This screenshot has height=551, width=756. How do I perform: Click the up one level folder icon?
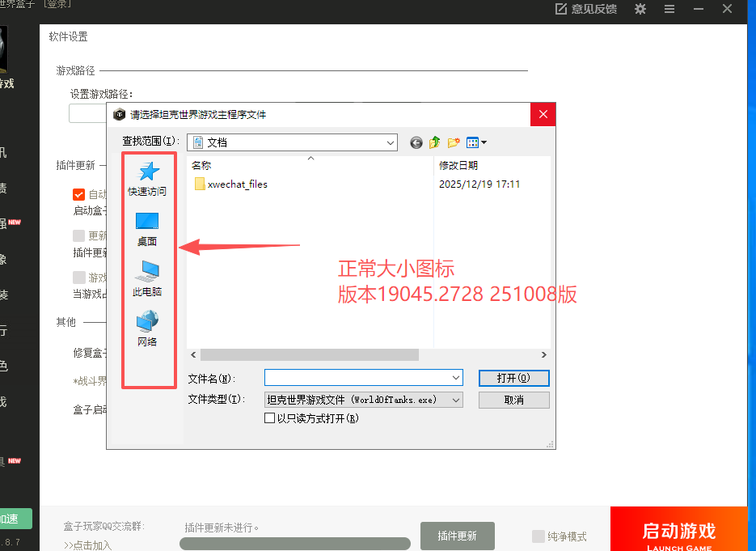[435, 142]
